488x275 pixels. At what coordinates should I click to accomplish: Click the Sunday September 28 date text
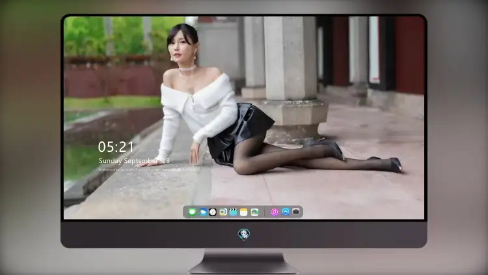coord(134,160)
